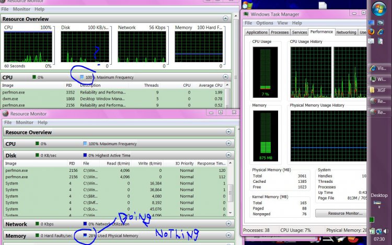Viewport: 392px width, 245px height.
Task: Switch to the Processes tab
Action: [280, 32]
